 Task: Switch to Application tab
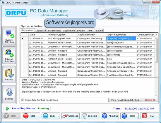69,31
